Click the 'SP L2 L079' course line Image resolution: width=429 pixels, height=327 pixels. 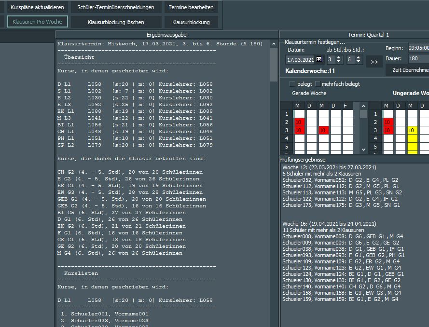(135, 145)
